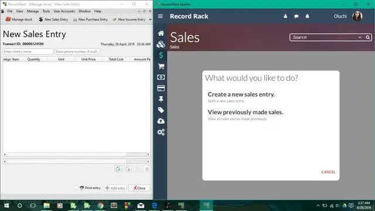The height and width of the screenshot is (211, 375).
Task: Minimize the MDI child window in menu bar
Action: 139,11
